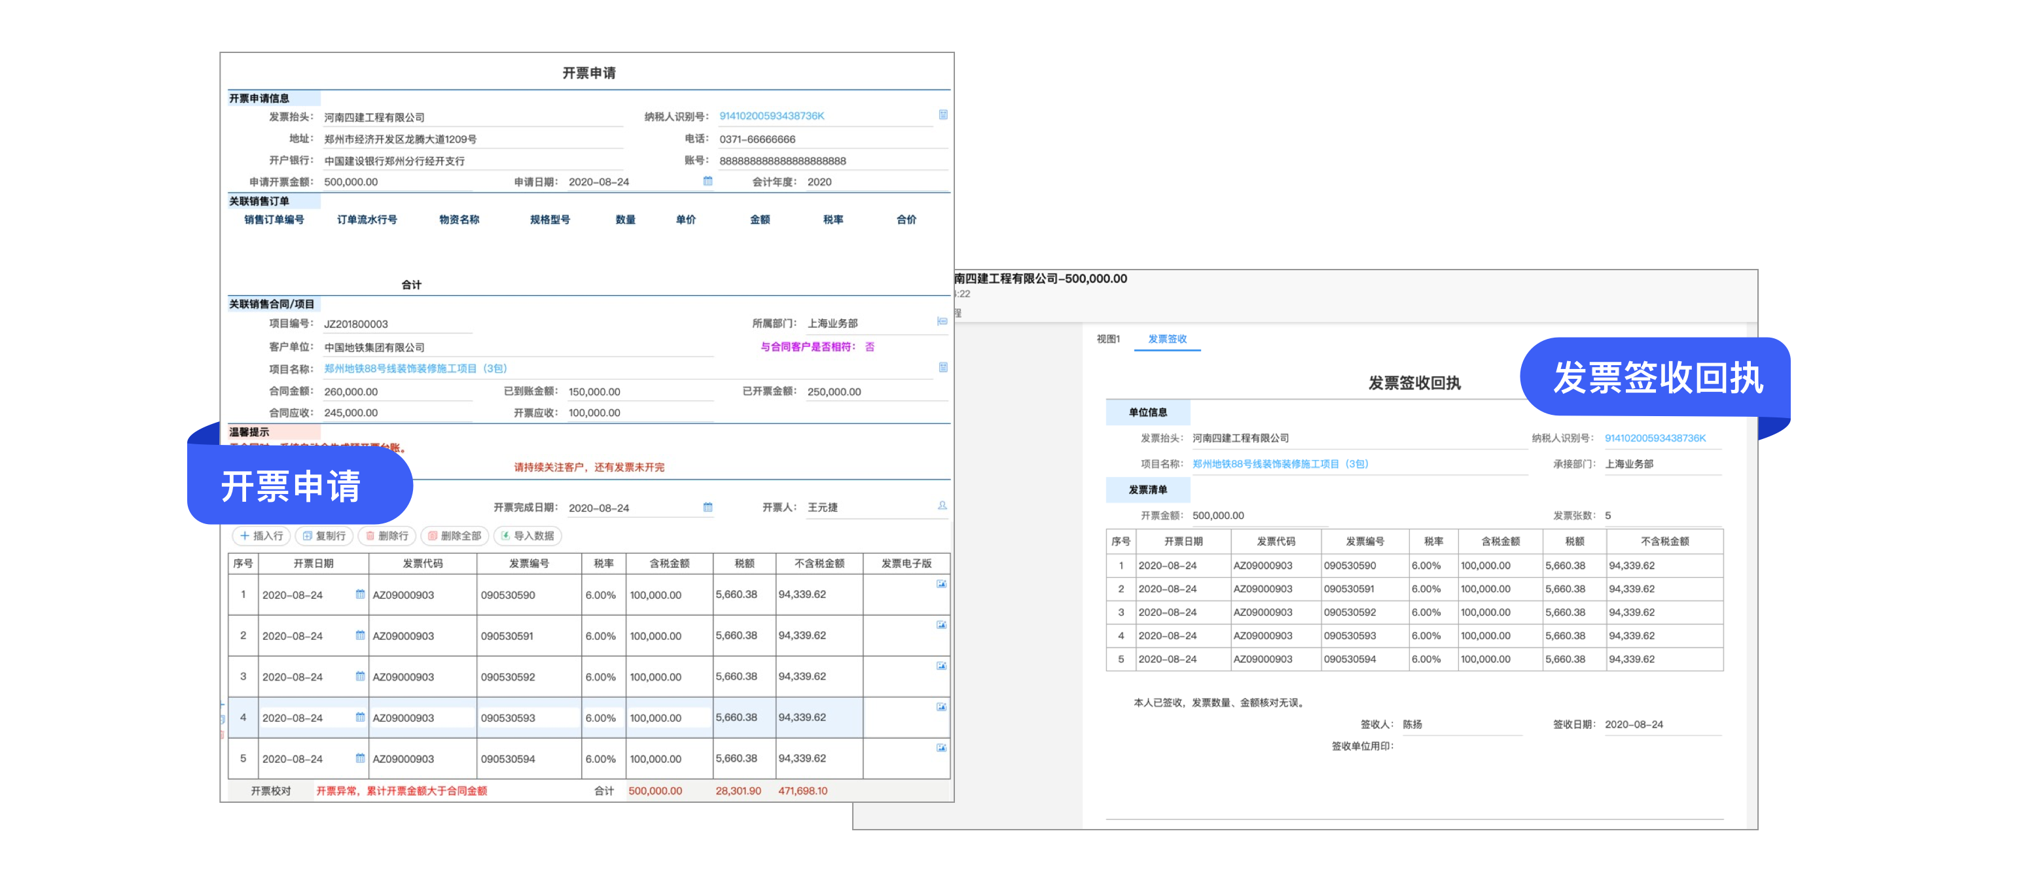Select receipt table cell 090530591
Screen dimensions: 2029x882
[x=1364, y=588]
